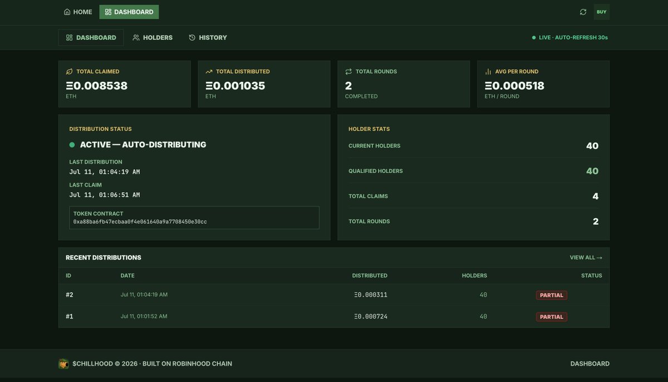Screen dimensions: 668x382
Task: Click the bar chart icon on Avg Per Round
Action: (x=488, y=71)
